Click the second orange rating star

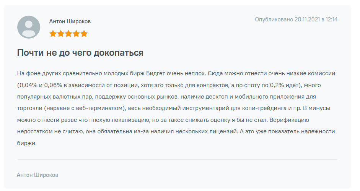pos(60,34)
